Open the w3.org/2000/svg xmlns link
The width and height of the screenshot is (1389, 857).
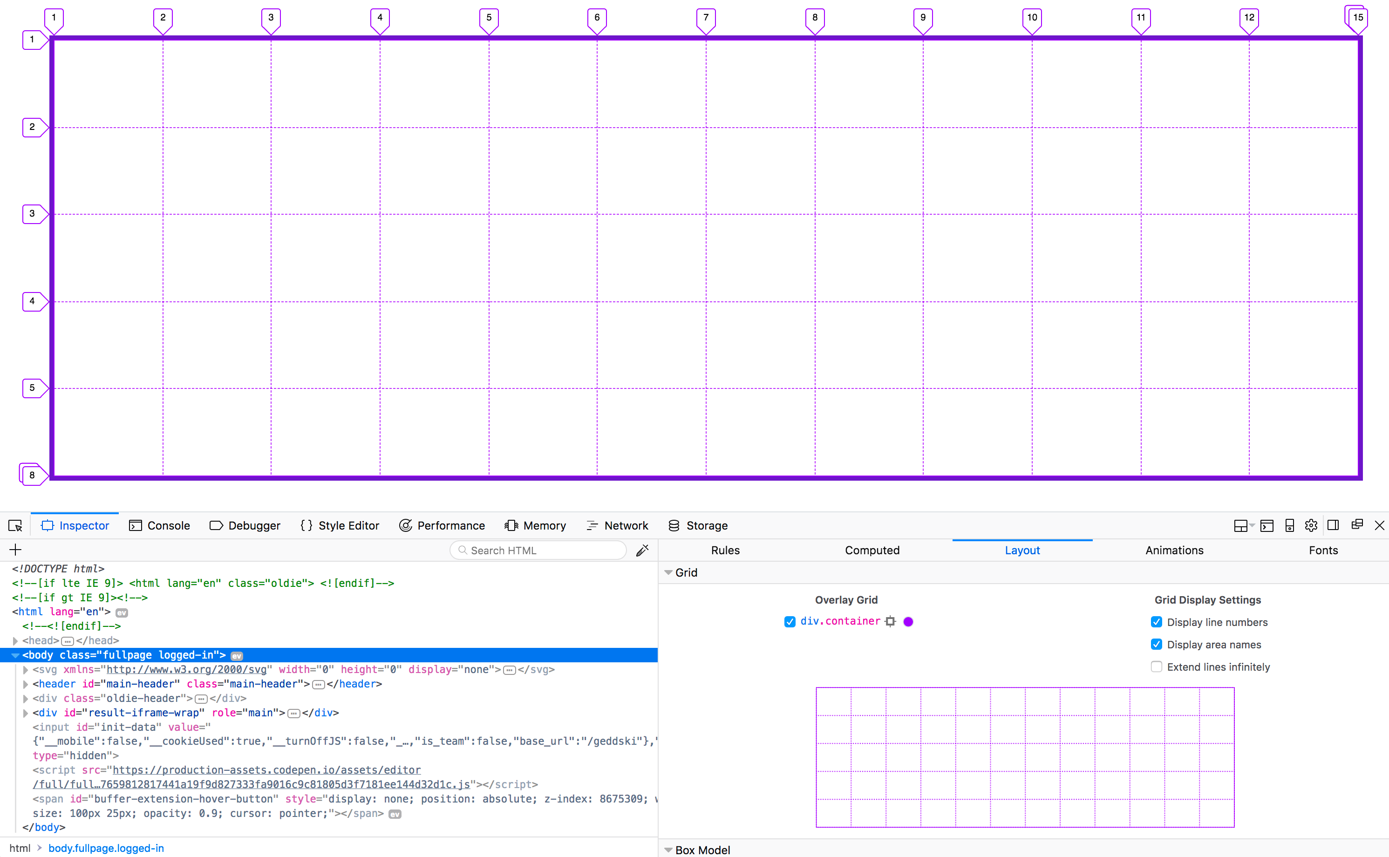(x=186, y=669)
